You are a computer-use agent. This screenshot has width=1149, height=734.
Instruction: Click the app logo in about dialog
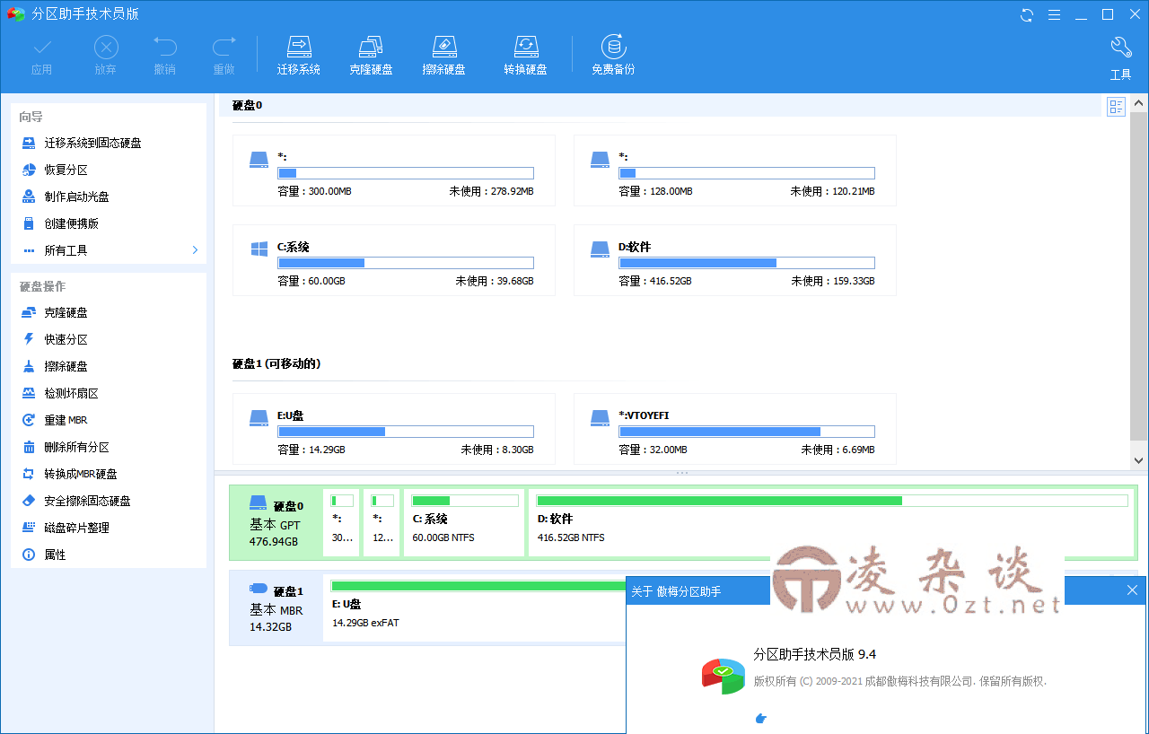click(x=724, y=676)
